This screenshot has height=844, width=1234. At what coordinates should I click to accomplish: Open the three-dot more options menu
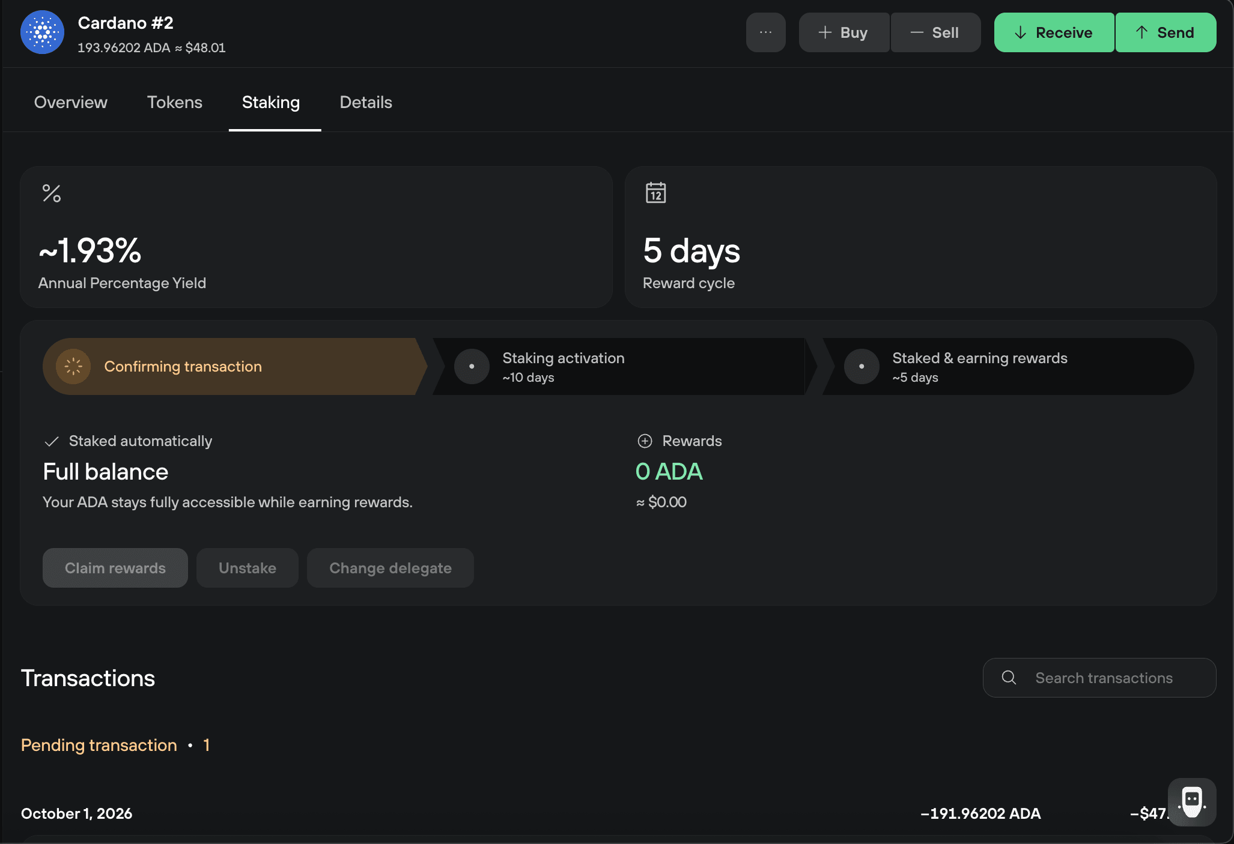point(765,32)
